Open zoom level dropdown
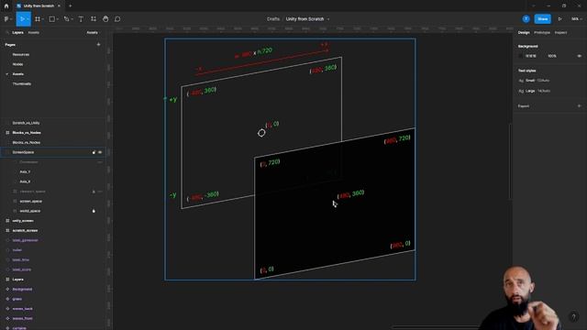 click(577, 18)
